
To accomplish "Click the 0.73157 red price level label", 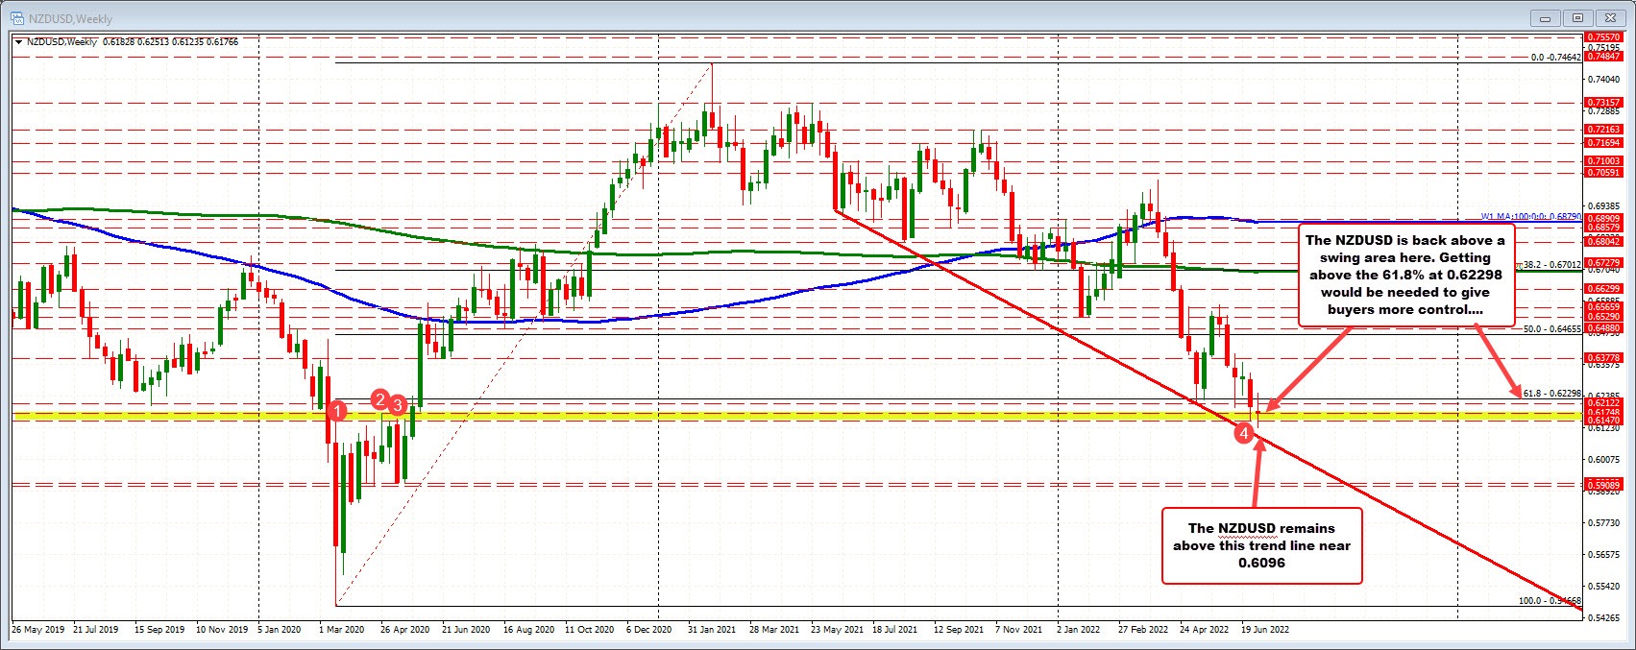I will (1608, 103).
